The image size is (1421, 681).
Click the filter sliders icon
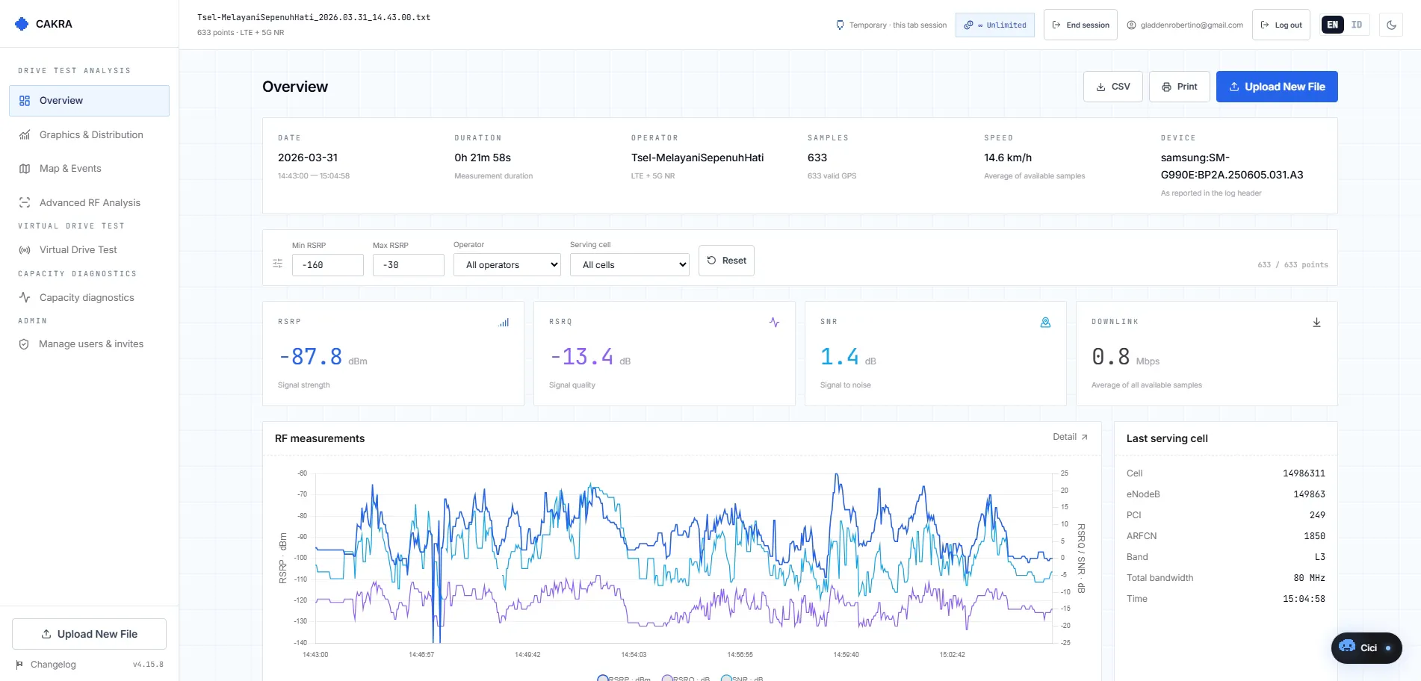click(x=277, y=264)
